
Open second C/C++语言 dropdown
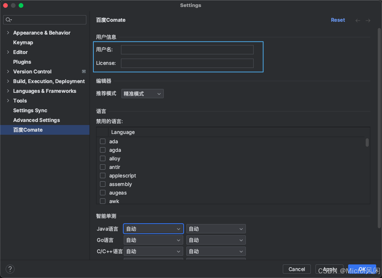coord(216,251)
